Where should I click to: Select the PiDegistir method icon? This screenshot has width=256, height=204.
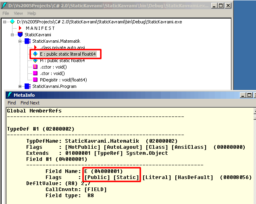tap(35, 79)
